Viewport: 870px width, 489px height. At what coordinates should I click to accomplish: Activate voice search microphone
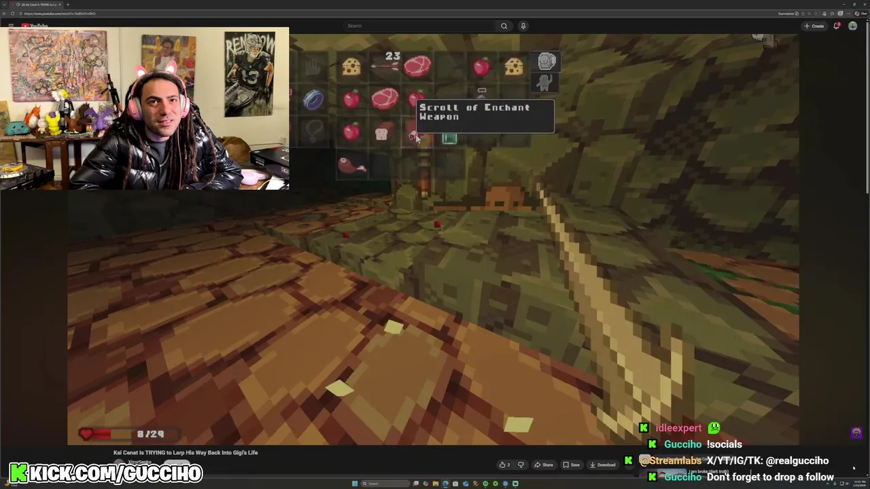point(523,26)
